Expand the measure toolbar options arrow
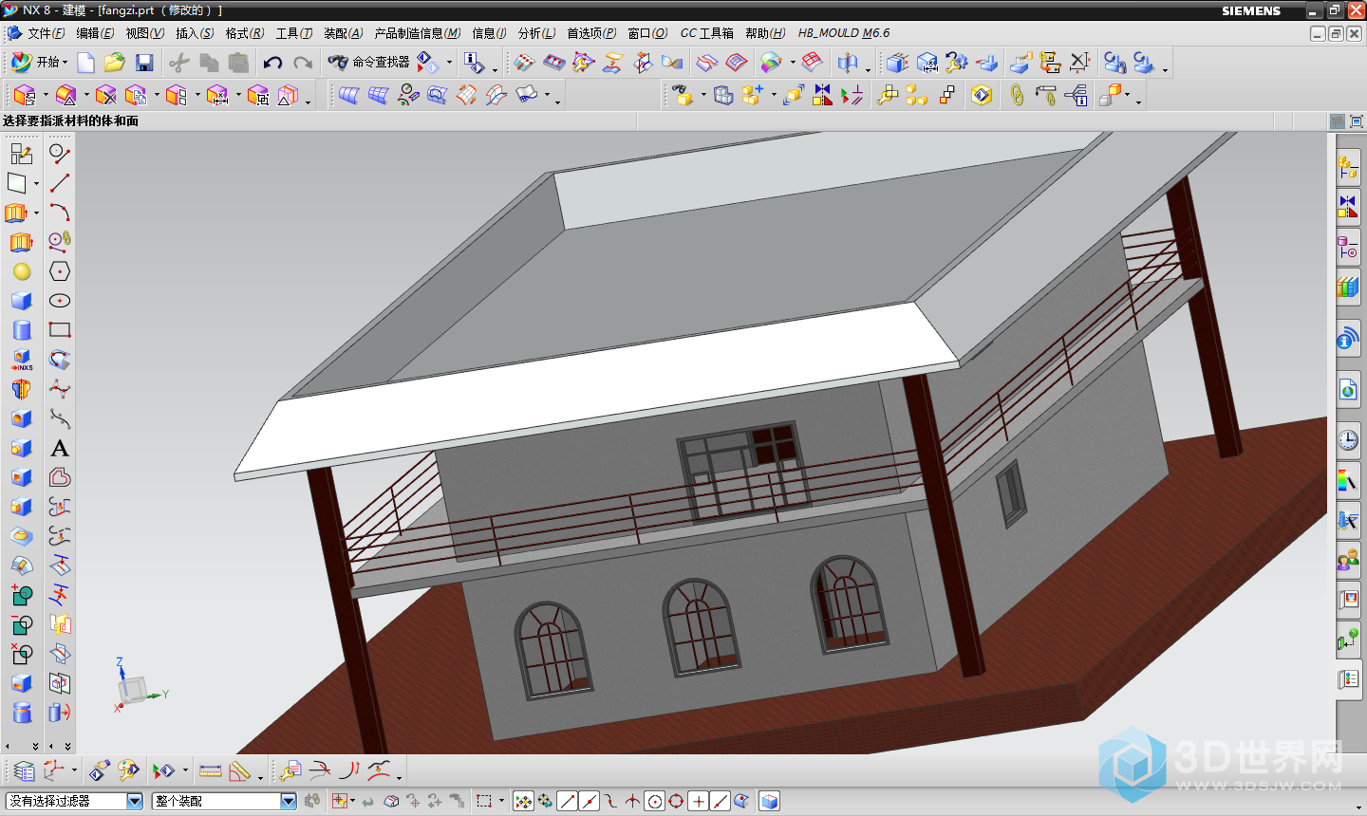 pos(260,777)
